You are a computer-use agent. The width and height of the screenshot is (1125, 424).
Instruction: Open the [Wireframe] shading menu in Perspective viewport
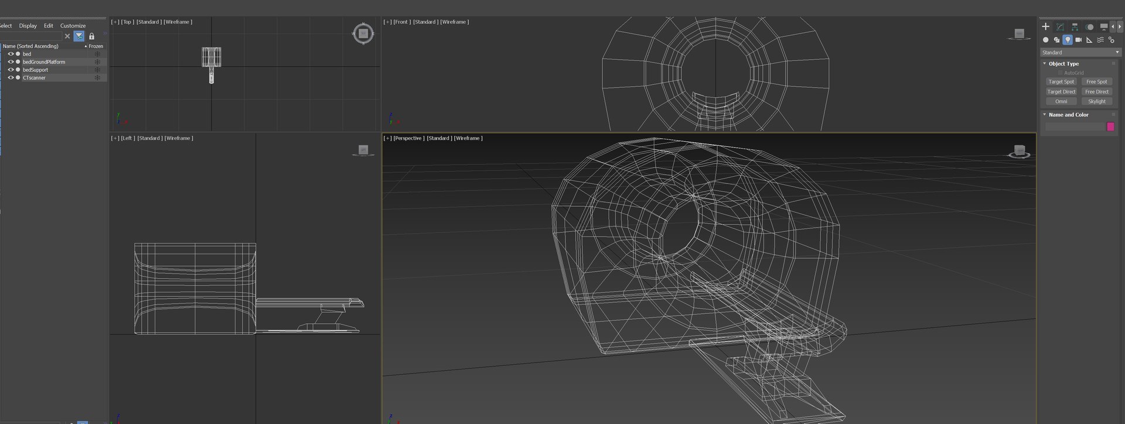coord(468,138)
